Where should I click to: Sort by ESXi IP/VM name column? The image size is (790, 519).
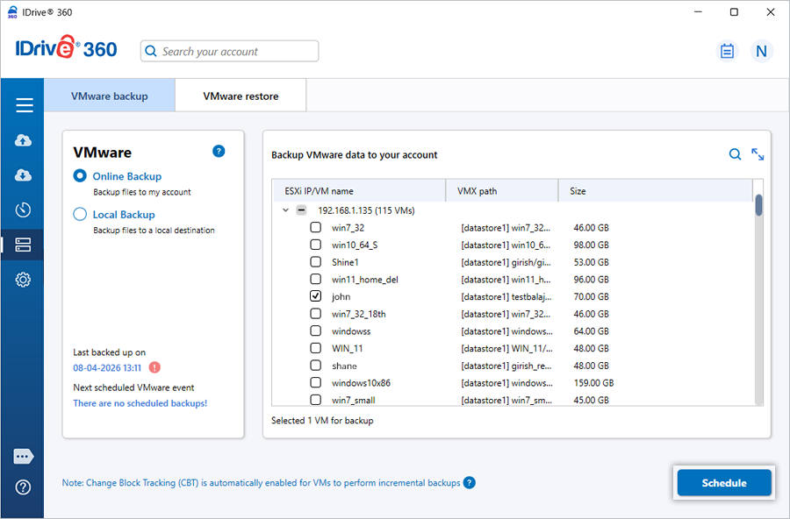[359, 191]
